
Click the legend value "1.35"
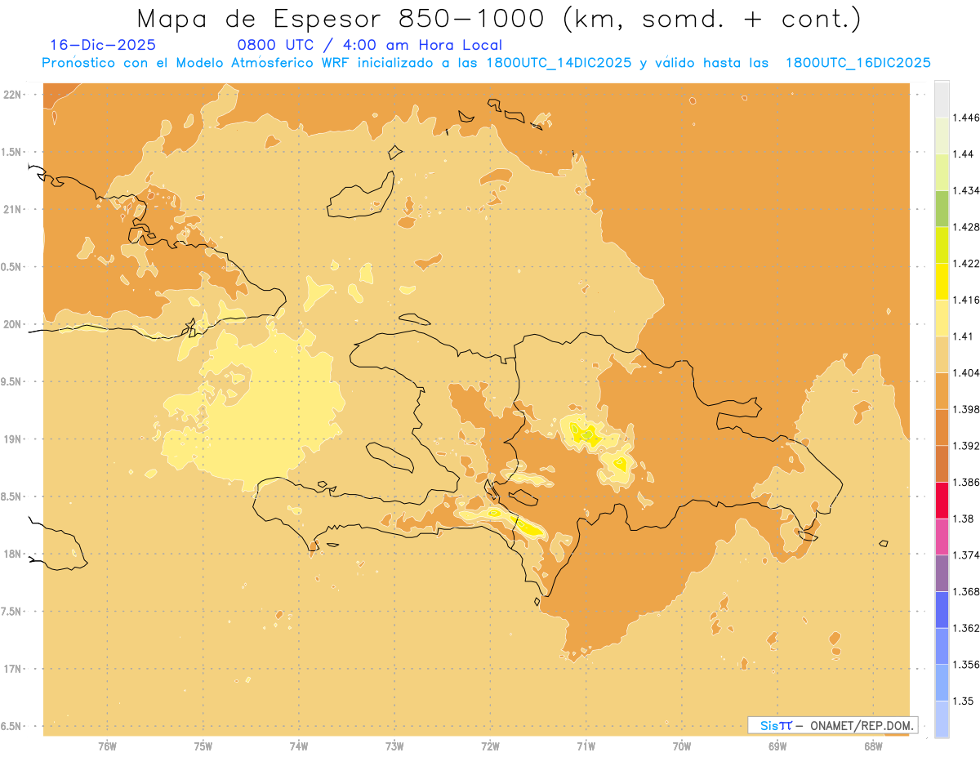click(964, 701)
